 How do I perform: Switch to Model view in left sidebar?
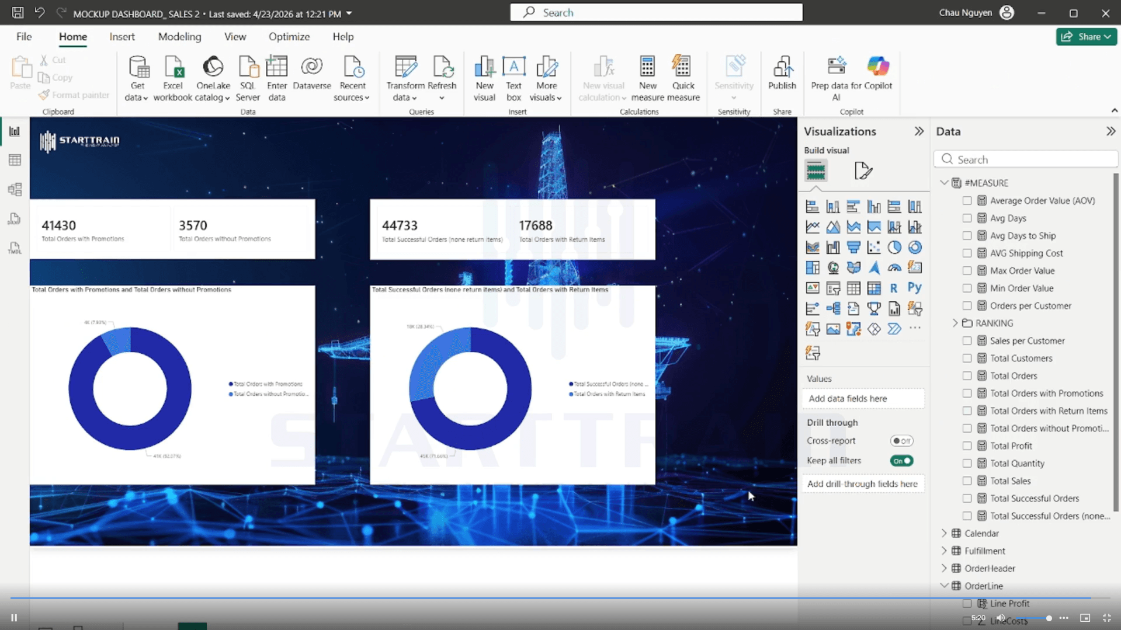point(15,189)
